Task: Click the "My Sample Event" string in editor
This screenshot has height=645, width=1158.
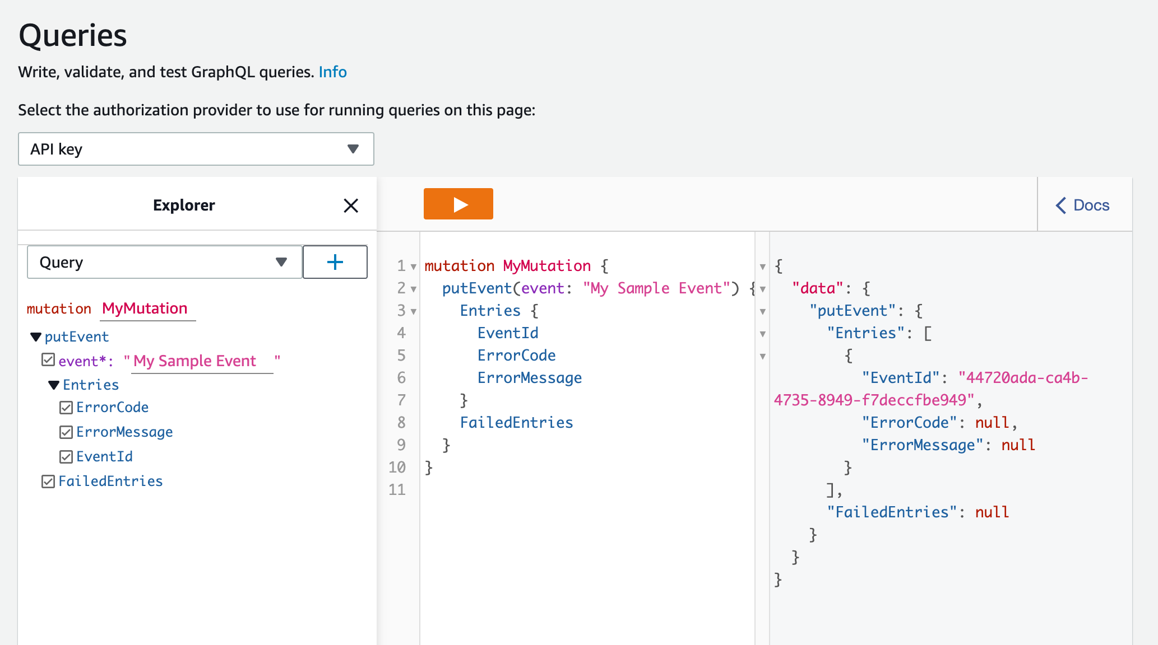Action: coord(656,288)
